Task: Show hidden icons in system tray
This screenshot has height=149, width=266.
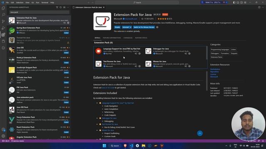Action: coord(226,146)
